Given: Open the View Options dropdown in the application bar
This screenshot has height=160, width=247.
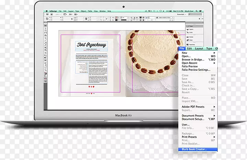Looking at the screenshot, I should coord(65,14).
